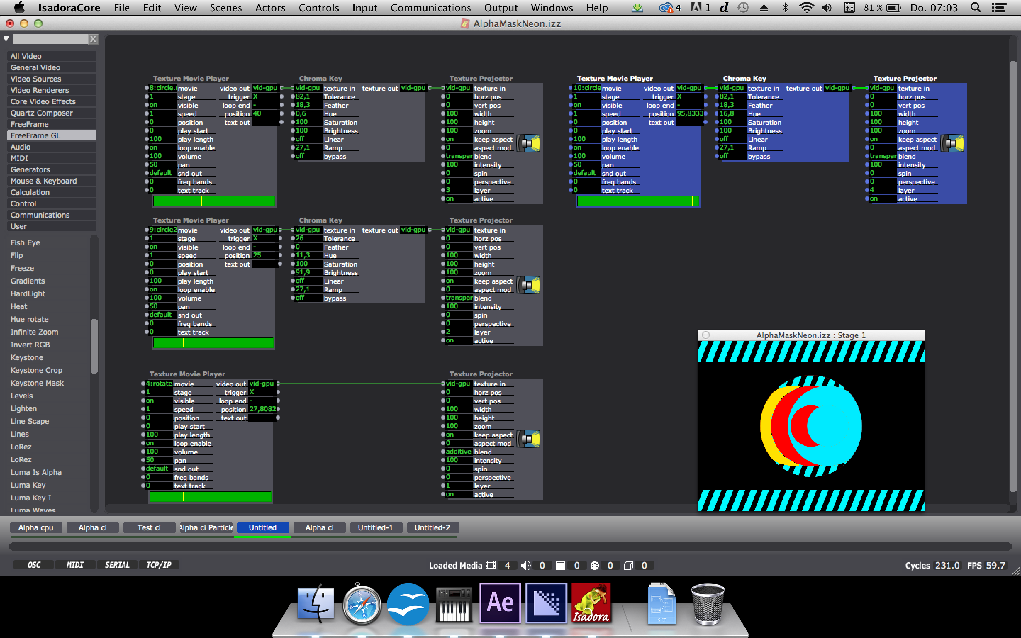Viewport: 1021px width, 638px height.
Task: Open Spotlight search magnifier
Action: [x=975, y=7]
